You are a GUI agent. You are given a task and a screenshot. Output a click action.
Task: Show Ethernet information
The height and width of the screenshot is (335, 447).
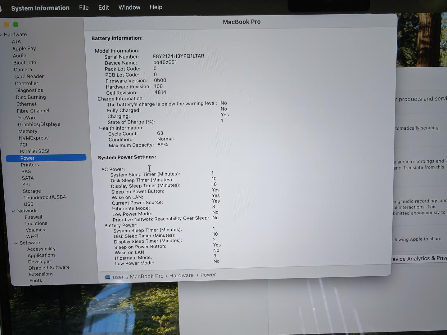tap(26, 104)
